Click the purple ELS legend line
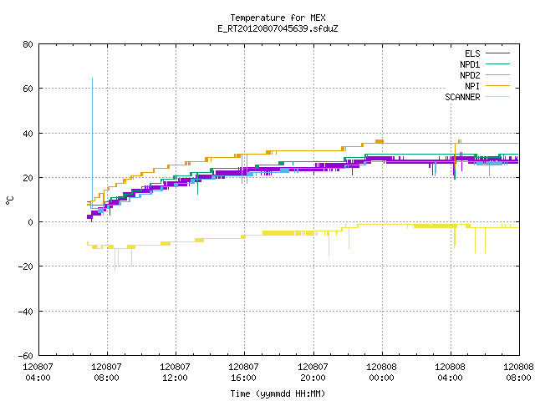535x401 pixels. pyautogui.click(x=497, y=53)
